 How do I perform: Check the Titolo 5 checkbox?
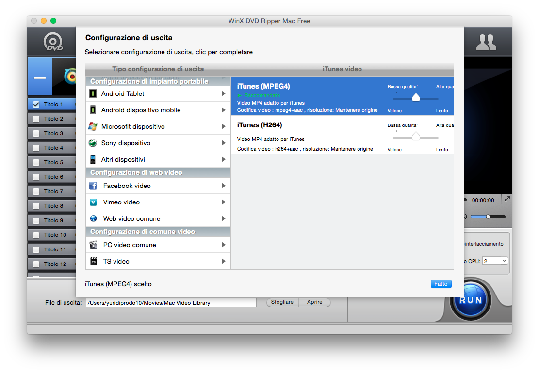[x=36, y=162]
